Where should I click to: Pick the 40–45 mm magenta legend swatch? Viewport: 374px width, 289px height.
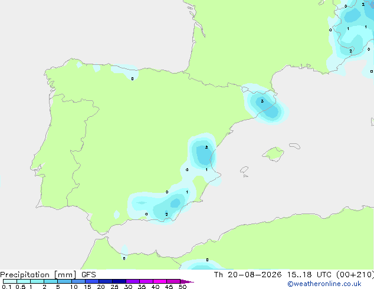tap(160, 281)
